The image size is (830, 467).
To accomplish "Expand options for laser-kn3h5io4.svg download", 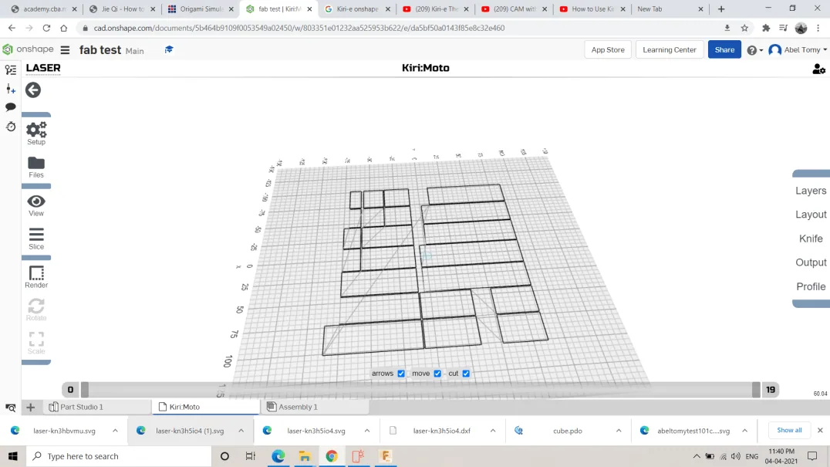I will (x=367, y=431).
